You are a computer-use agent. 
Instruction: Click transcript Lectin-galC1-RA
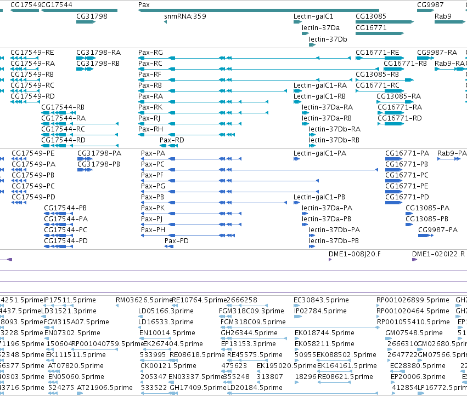(297, 91)
